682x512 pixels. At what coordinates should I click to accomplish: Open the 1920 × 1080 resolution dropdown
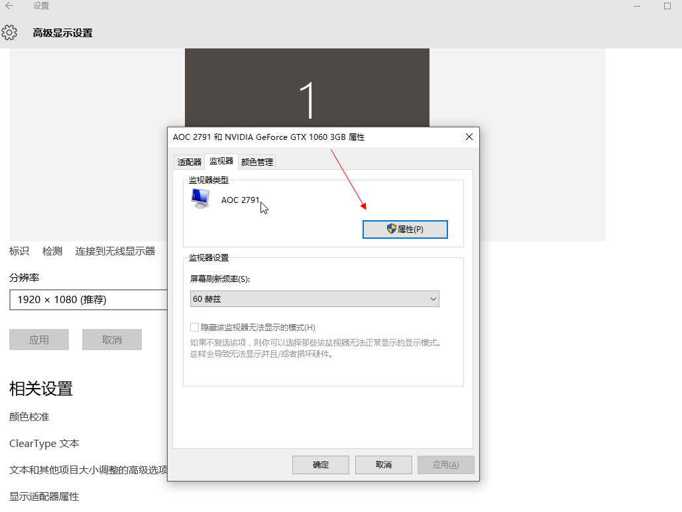[x=88, y=300]
